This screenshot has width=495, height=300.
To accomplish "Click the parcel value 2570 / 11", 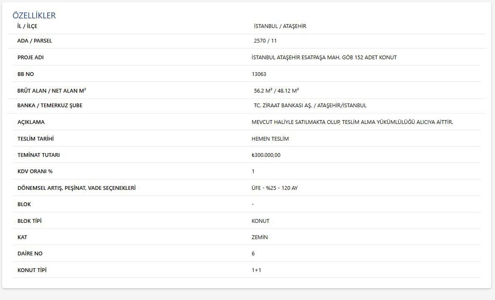I will pyautogui.click(x=265, y=41).
